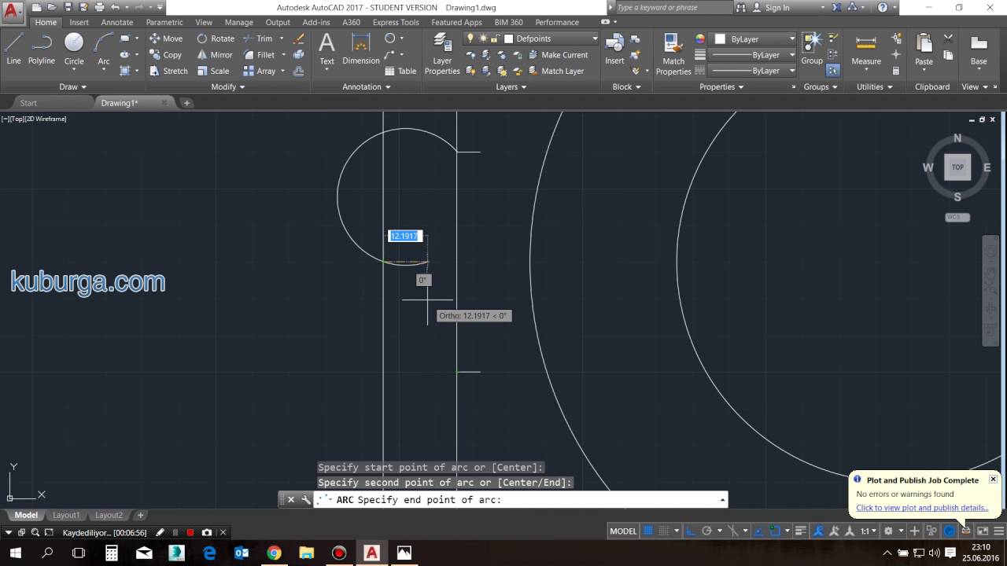Toggle Ortho mode in status bar
This screenshot has height=566, width=1007.
tap(689, 531)
